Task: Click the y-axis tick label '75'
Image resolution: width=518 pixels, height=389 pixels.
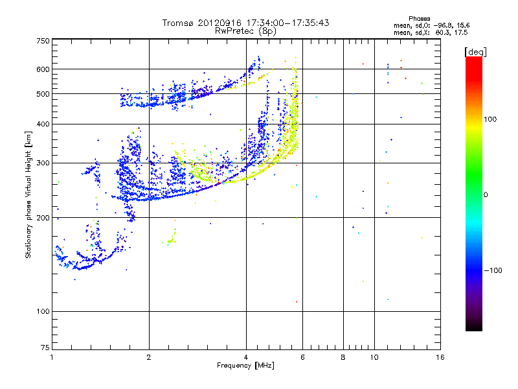Action: pyautogui.click(x=45, y=348)
